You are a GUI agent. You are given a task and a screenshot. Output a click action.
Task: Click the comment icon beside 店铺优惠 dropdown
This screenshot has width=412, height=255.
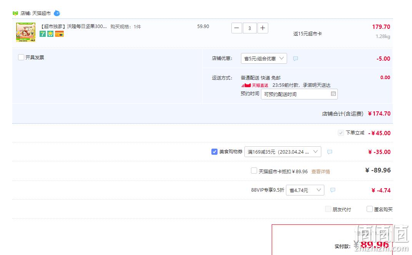pyautogui.click(x=295, y=58)
